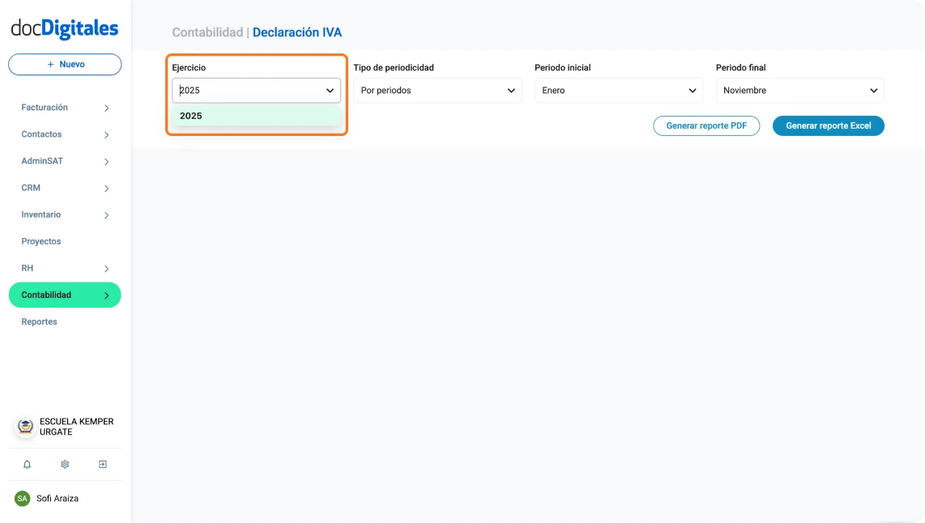Open settings via the gear icon
Viewport: 925px width, 523px height.
65,465
